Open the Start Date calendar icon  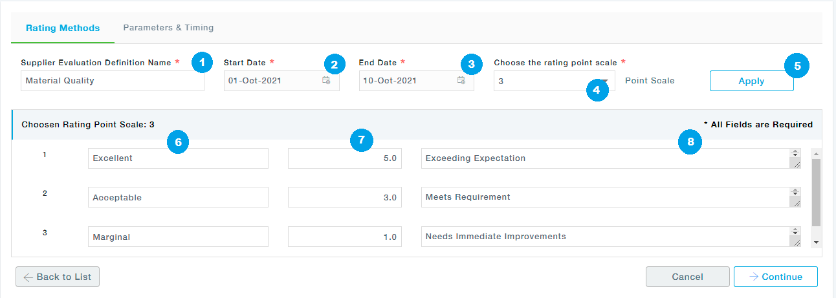pyautogui.click(x=326, y=81)
